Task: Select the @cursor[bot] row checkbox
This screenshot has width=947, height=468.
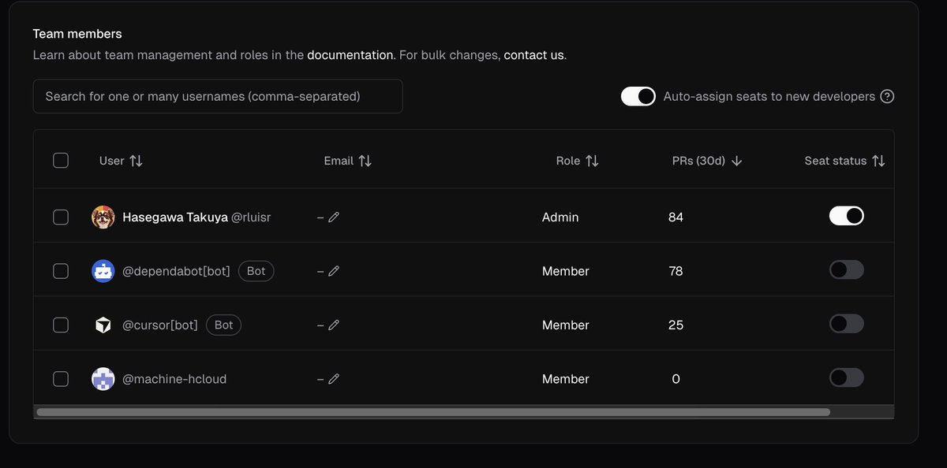Action: click(x=61, y=325)
